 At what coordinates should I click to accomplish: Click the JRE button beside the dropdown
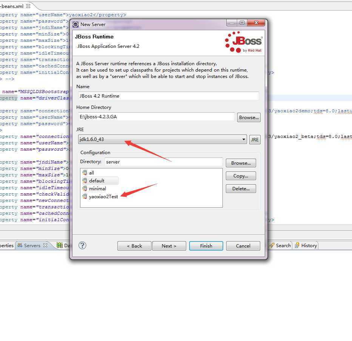click(x=255, y=139)
